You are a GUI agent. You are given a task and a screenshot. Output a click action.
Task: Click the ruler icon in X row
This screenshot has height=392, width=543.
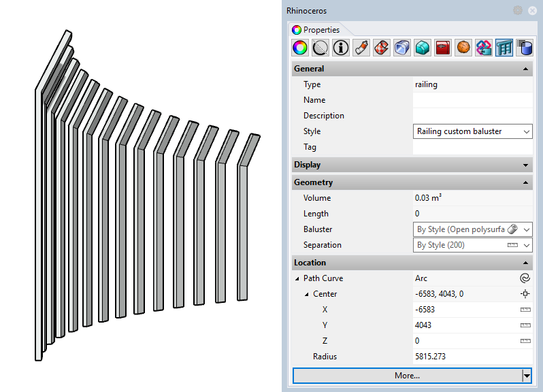tap(525, 310)
